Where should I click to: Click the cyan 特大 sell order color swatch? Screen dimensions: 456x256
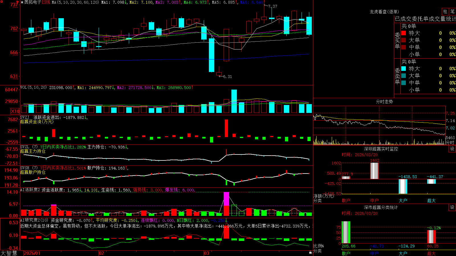(404, 69)
